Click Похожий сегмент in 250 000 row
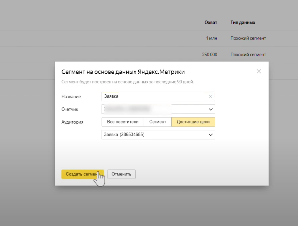The width and height of the screenshot is (298, 226). click(248, 55)
